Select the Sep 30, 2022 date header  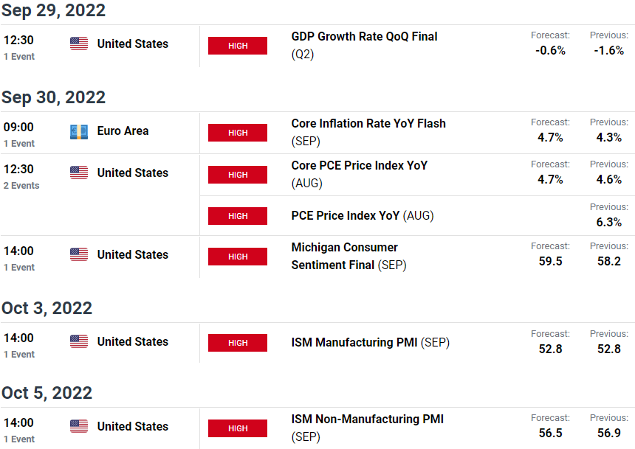click(53, 97)
